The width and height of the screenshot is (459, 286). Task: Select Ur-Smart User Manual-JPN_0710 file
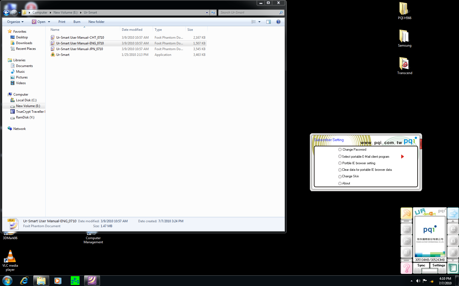pos(128,49)
